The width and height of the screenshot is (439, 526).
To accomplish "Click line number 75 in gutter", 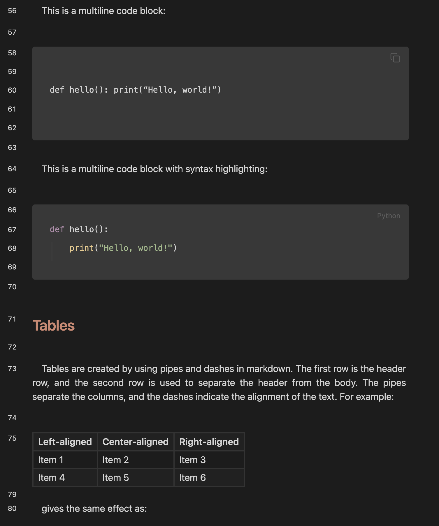I will pos(12,438).
